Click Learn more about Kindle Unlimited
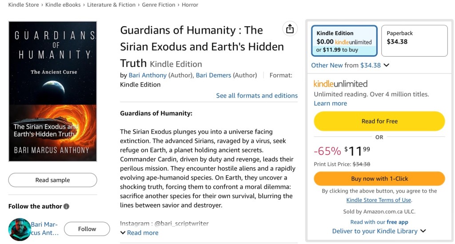Viewport: 455px width, 244px height. 330,103
